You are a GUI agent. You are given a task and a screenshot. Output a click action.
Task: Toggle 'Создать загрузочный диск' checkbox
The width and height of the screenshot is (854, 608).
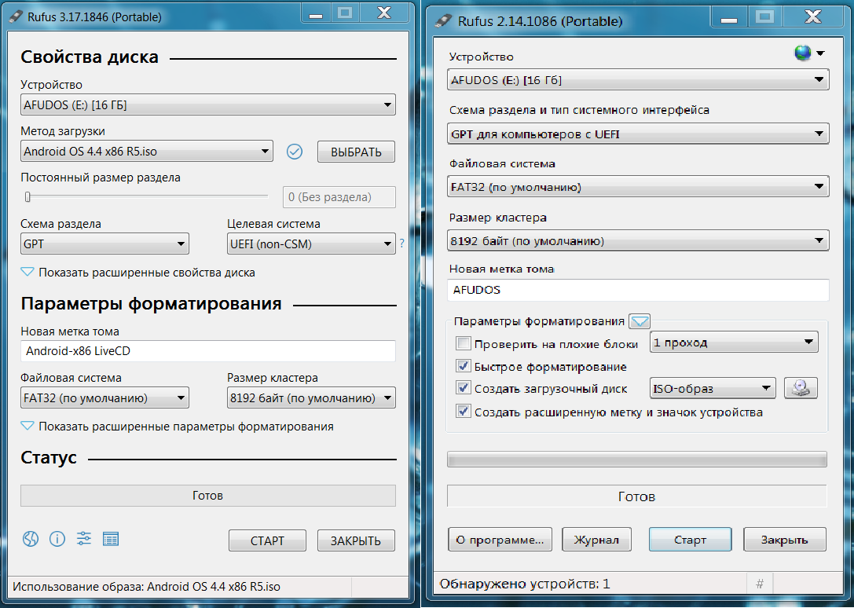point(464,388)
